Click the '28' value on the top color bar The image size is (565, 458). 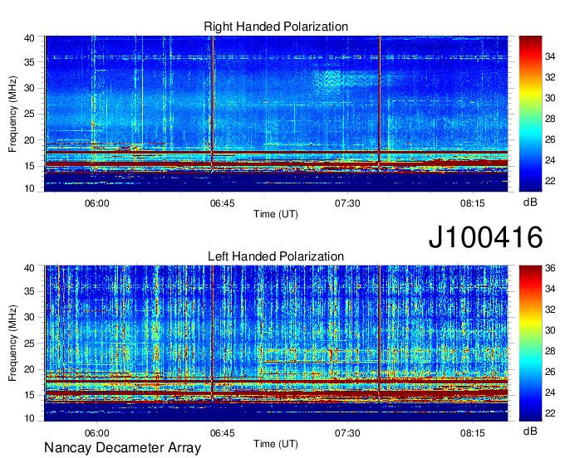[550, 119]
